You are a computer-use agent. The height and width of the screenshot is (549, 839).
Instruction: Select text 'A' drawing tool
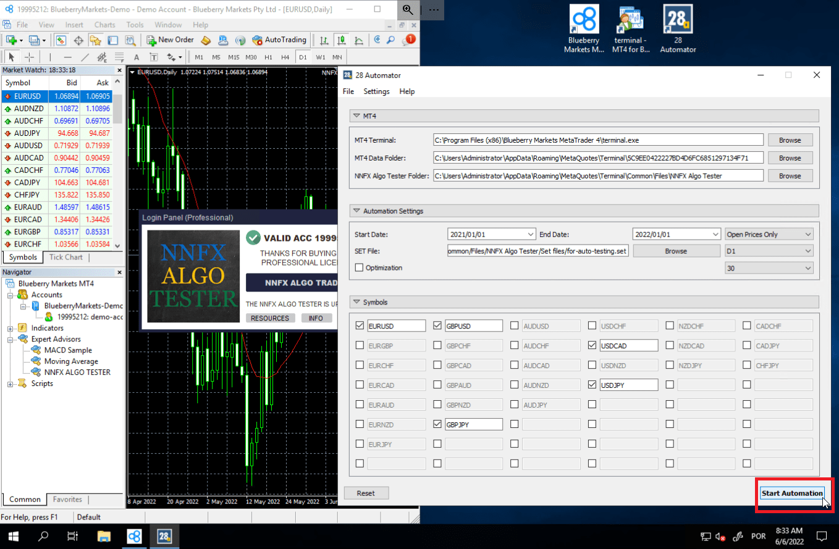(x=137, y=57)
